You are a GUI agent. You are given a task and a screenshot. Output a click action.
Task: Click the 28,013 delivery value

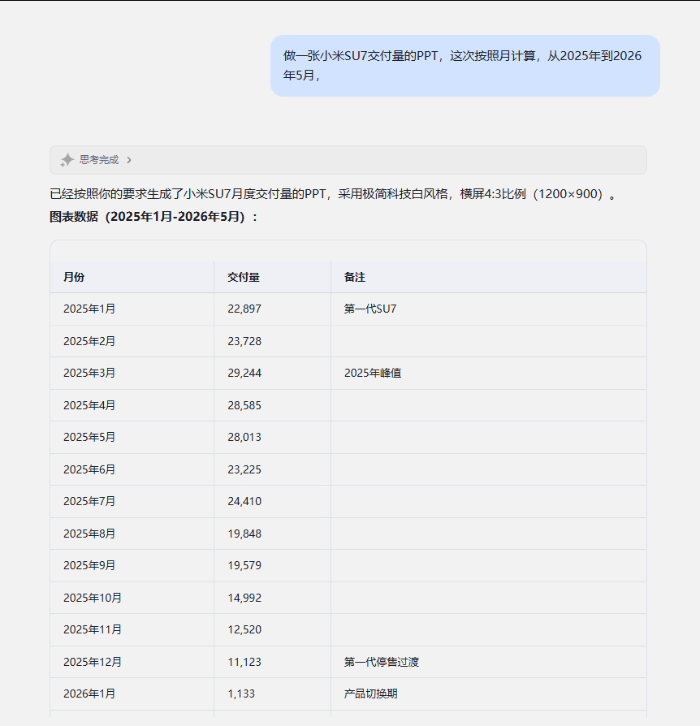[x=244, y=437]
